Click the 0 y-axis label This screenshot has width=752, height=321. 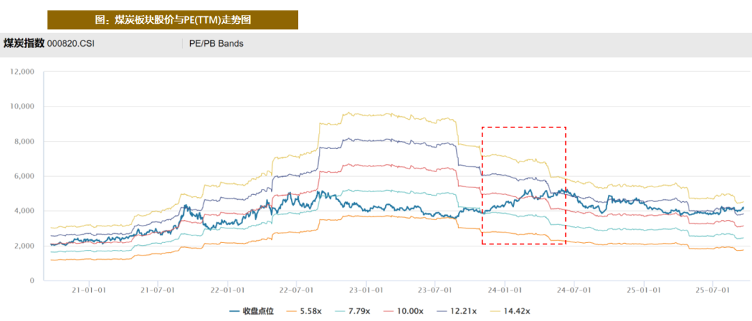(32, 281)
